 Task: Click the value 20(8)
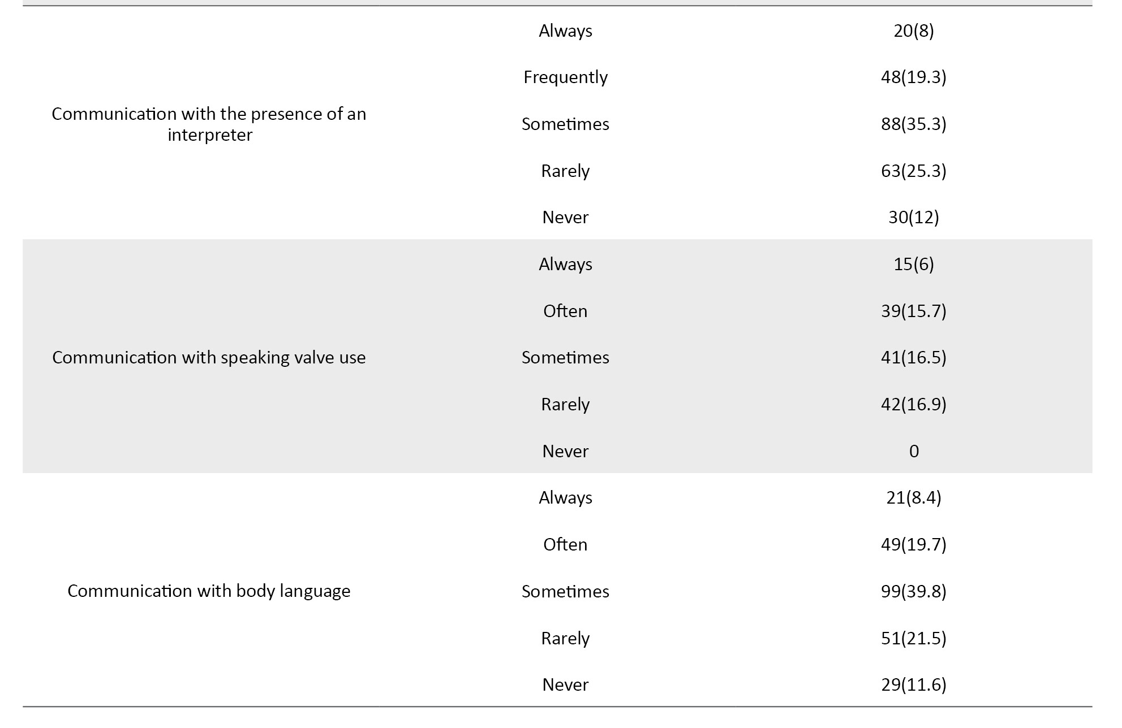(x=913, y=31)
